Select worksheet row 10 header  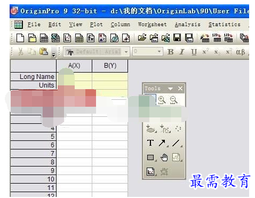33,179
